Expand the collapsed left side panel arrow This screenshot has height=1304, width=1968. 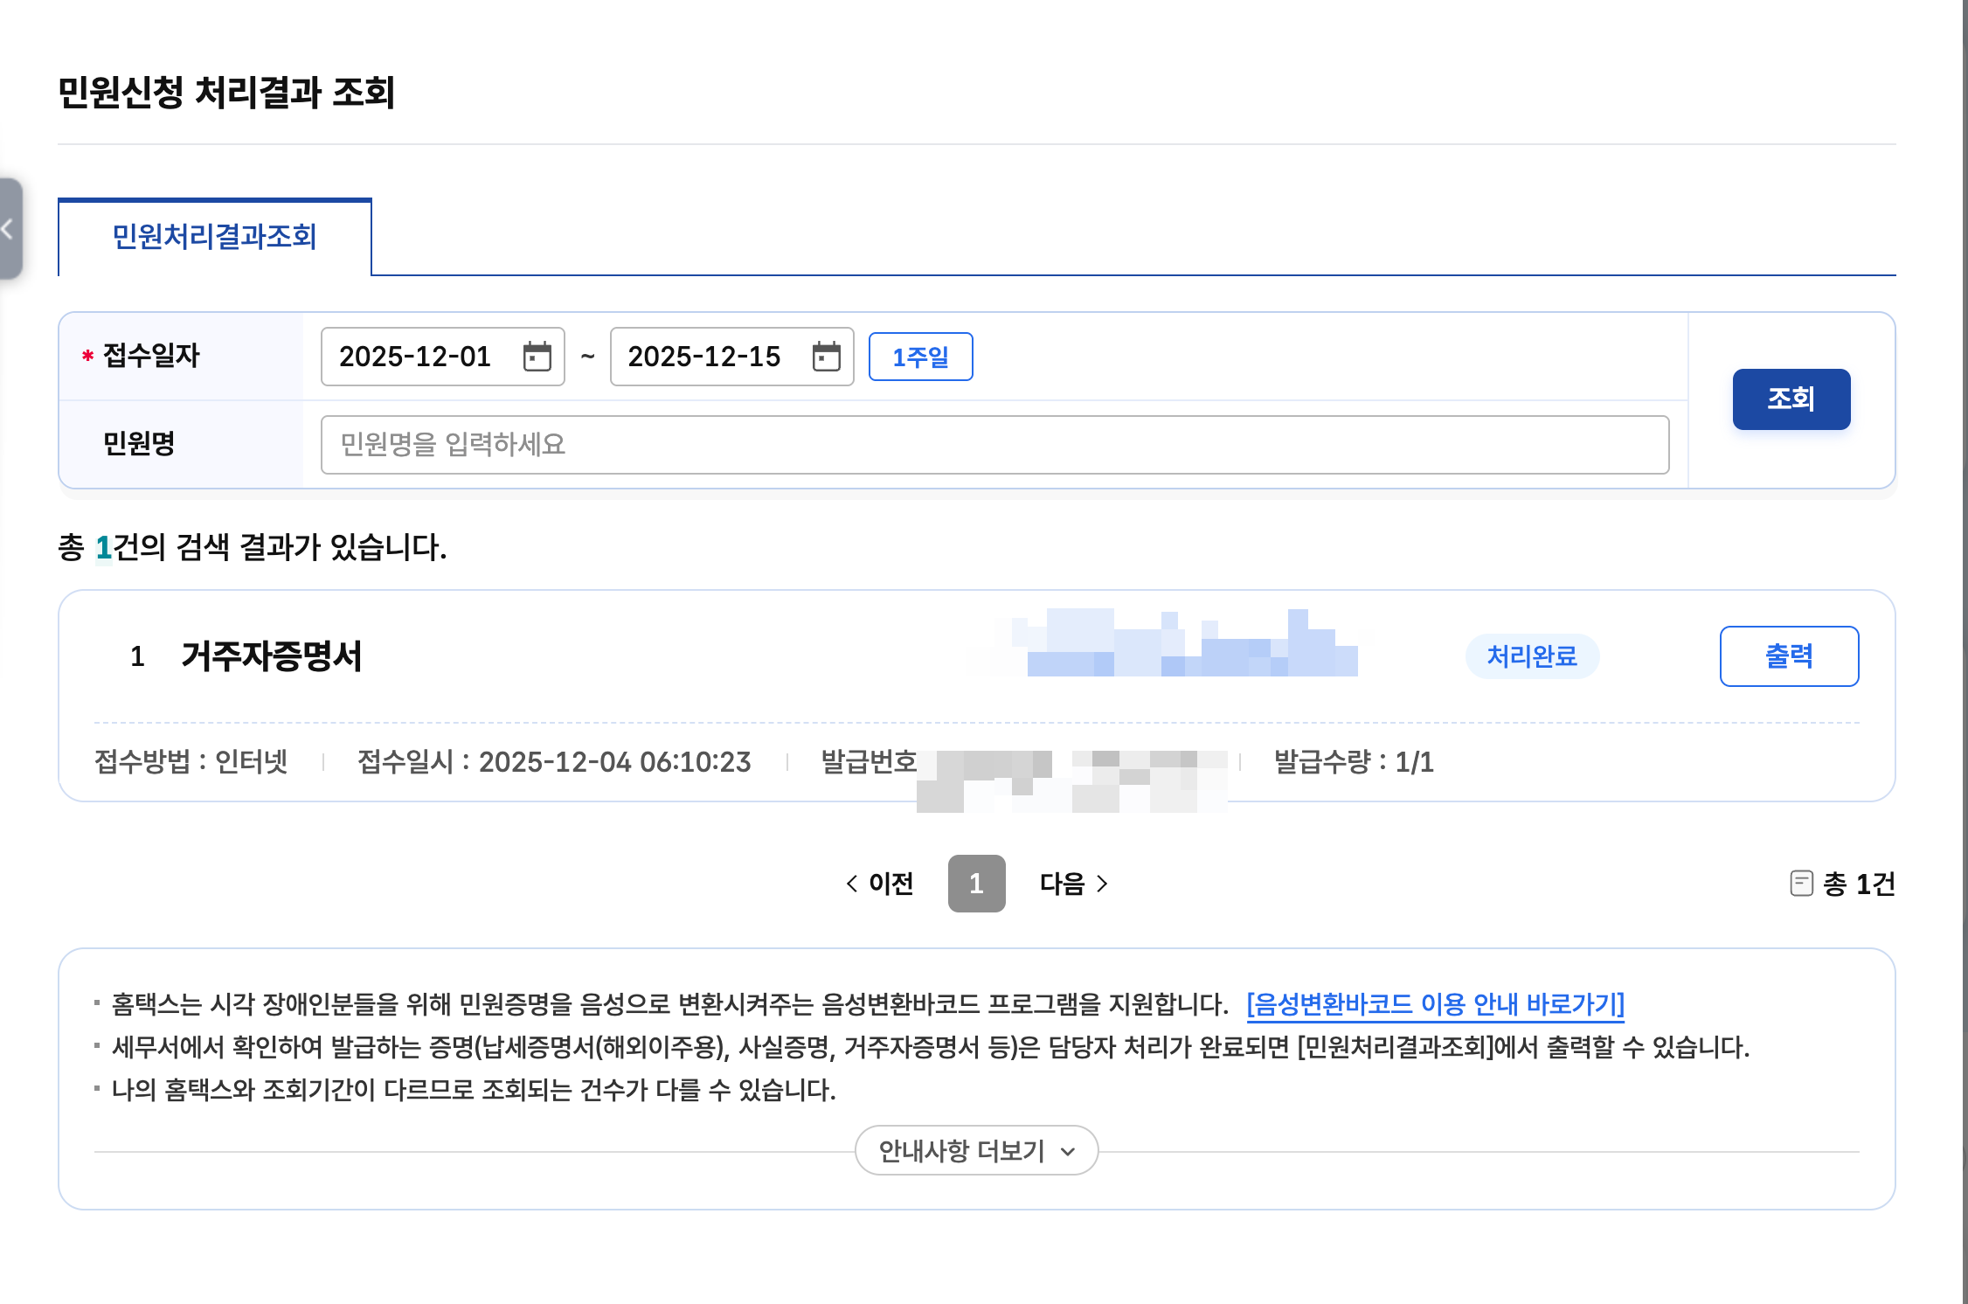9,229
